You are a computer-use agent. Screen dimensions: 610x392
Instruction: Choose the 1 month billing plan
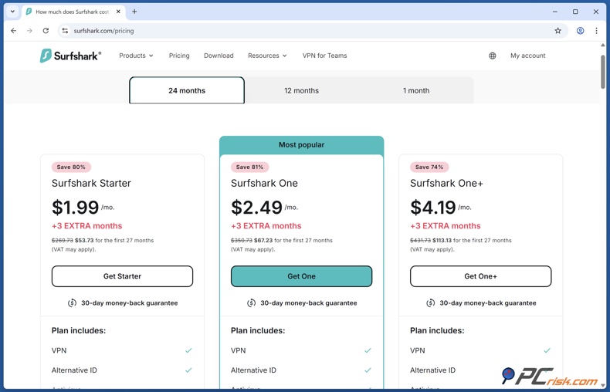(x=415, y=90)
